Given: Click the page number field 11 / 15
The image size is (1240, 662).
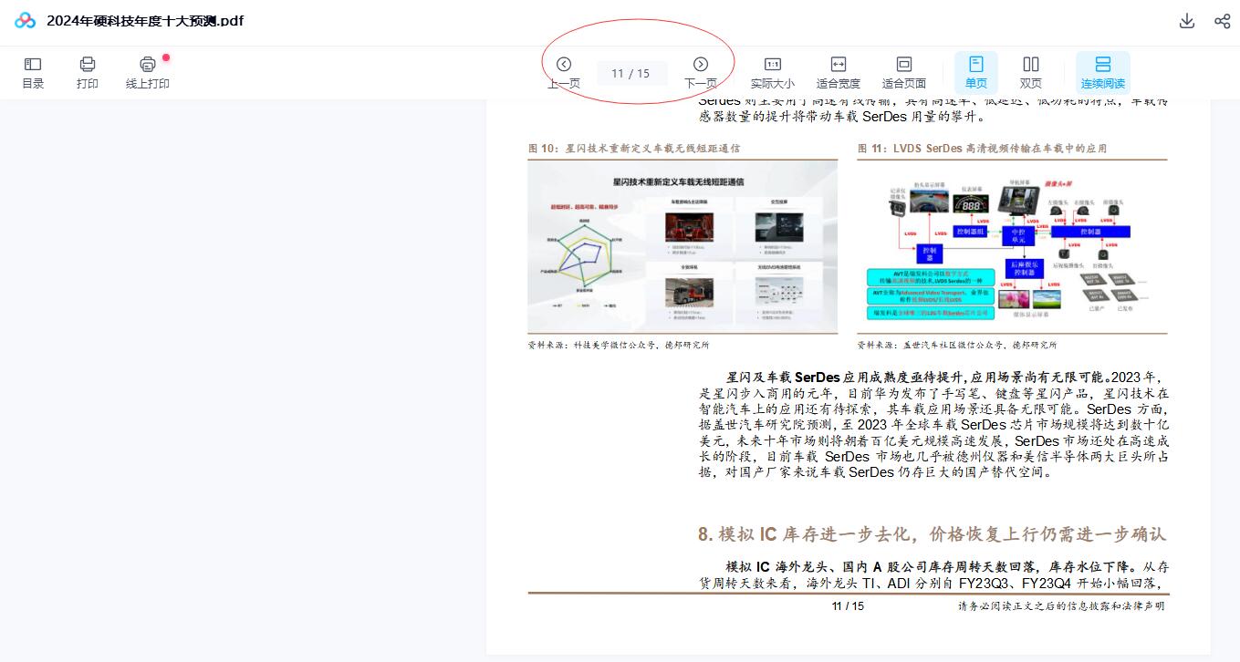Looking at the screenshot, I should [631, 74].
